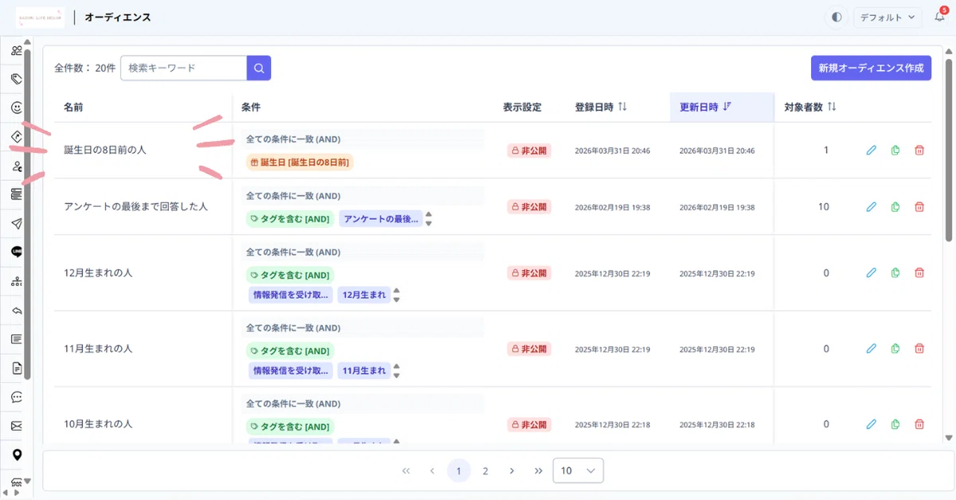Go to previous page arrow
Screen dimensions: 956x500
pyautogui.click(x=432, y=471)
